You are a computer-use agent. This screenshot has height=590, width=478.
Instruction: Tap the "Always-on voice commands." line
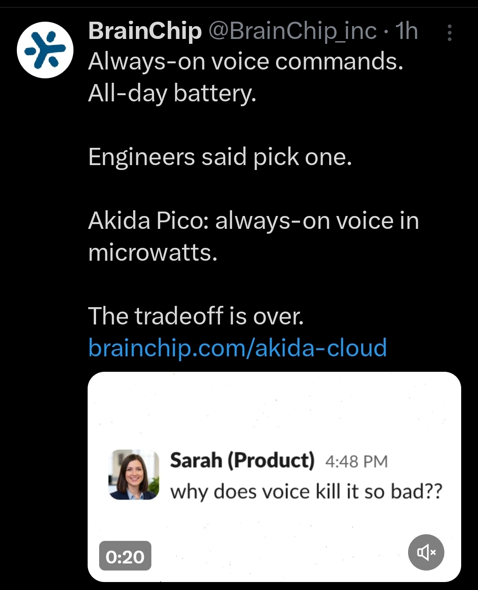coord(246,61)
